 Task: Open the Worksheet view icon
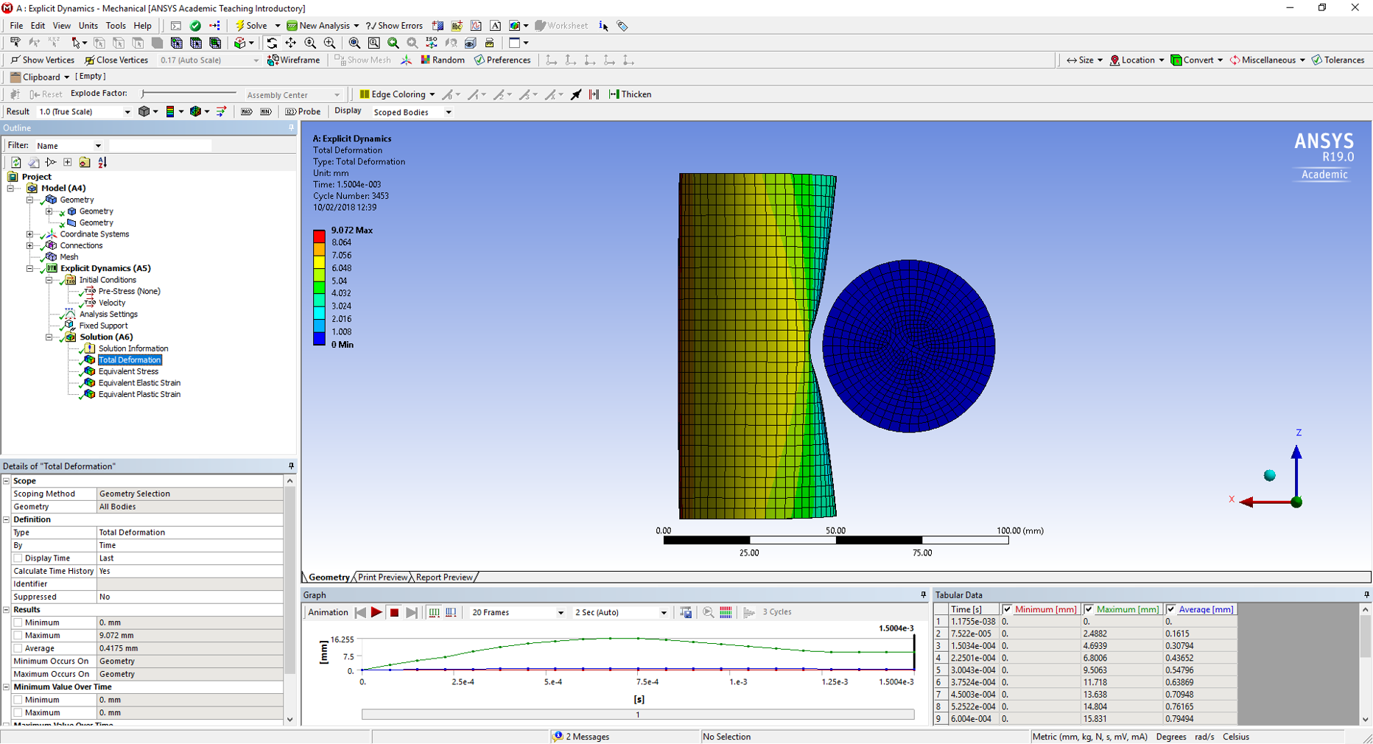coord(541,26)
